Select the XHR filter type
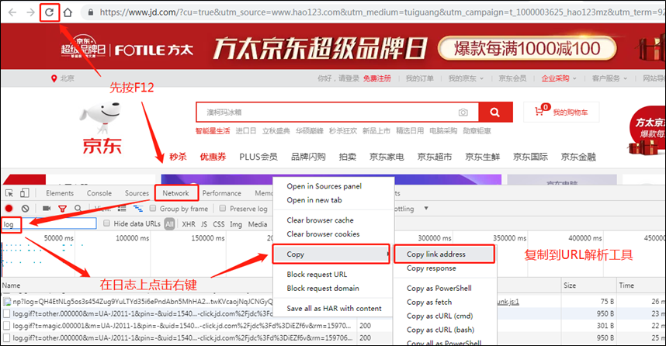This screenshot has height=346, width=666. coord(189,224)
